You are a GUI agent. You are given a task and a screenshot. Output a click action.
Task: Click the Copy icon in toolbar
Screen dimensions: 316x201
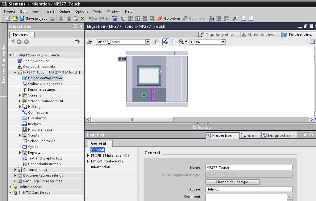pyautogui.click(x=68, y=18)
